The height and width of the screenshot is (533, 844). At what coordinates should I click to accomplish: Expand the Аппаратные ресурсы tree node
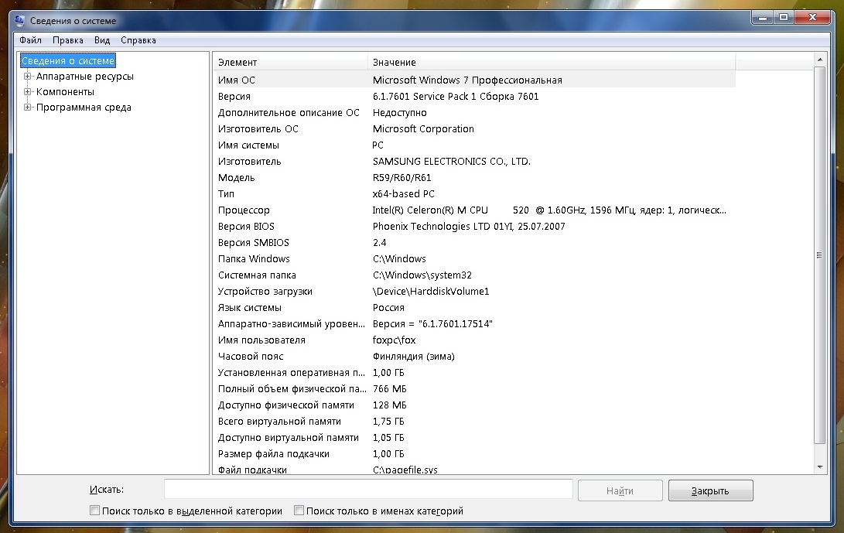28,77
